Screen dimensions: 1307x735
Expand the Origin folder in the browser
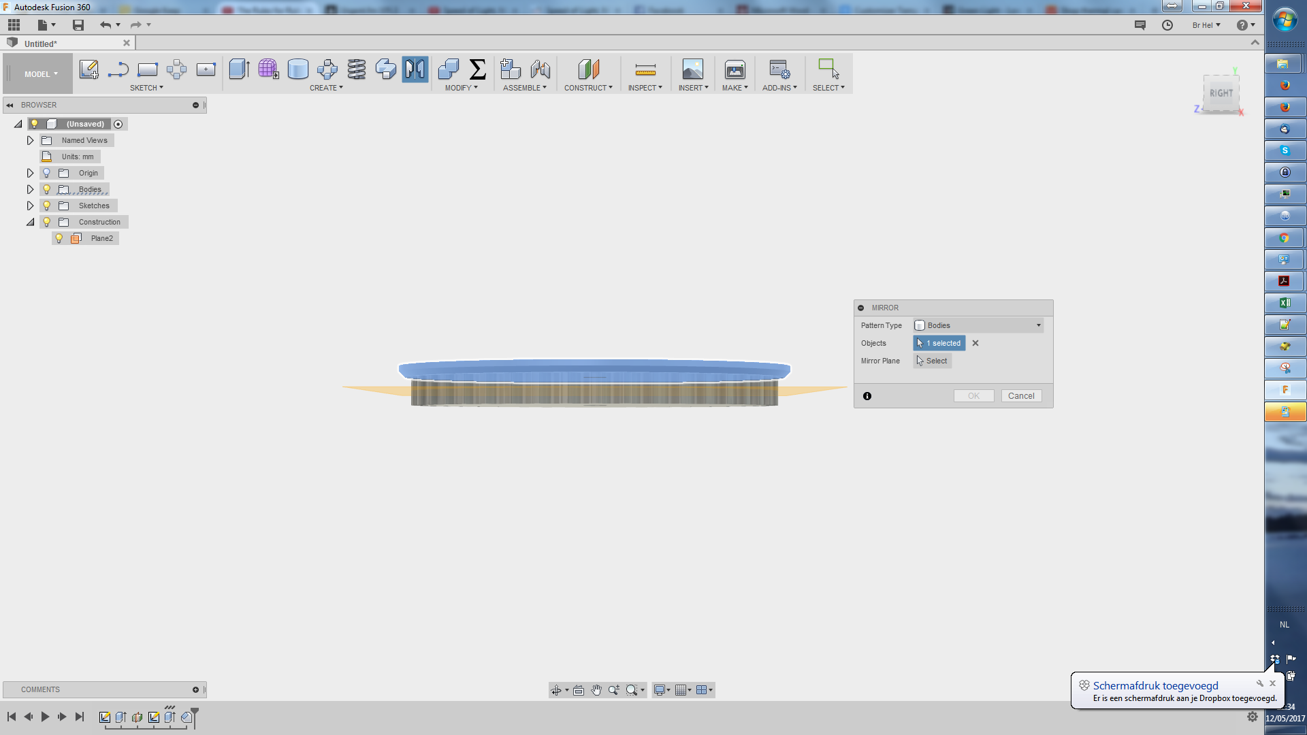tap(30, 173)
